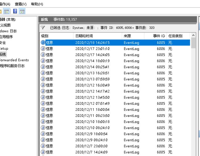This screenshot has height=156, width=200.
Task: Click the filter funnel icon
Action: [x=43, y=28]
